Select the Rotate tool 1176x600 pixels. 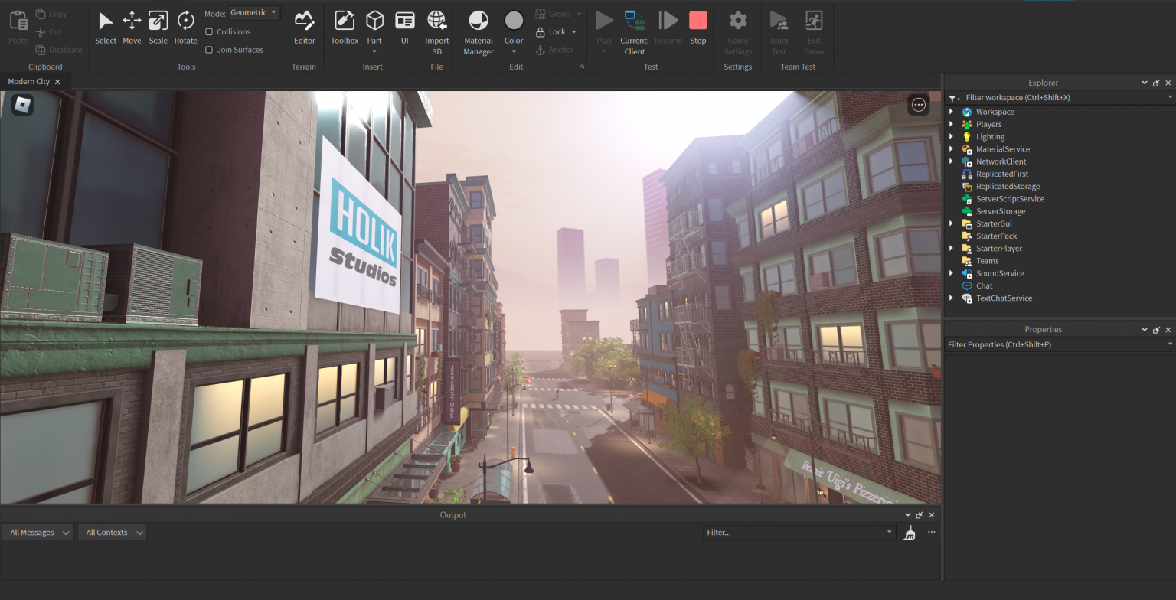point(185,28)
